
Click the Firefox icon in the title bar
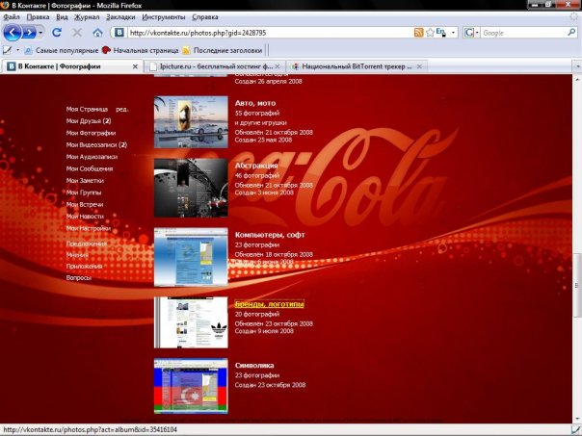tap(5, 5)
